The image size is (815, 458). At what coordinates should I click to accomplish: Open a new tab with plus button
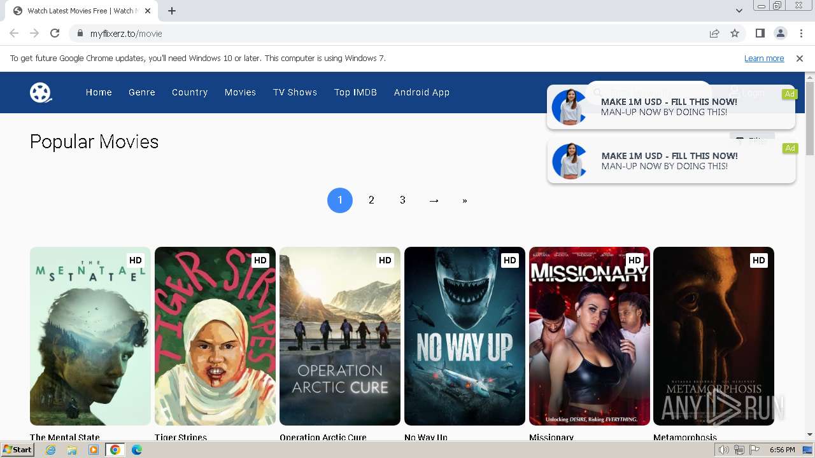point(172,11)
